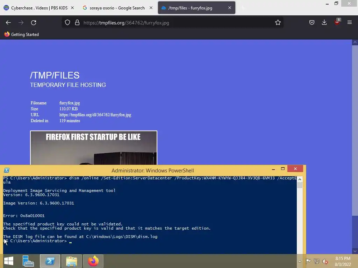Bookmark this page with the star
This screenshot has height=268, width=358.
tap(278, 23)
